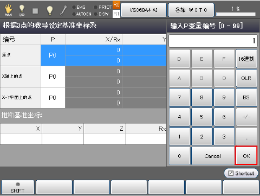
Task: Select the R1 robot indicator
Action: 116,14
